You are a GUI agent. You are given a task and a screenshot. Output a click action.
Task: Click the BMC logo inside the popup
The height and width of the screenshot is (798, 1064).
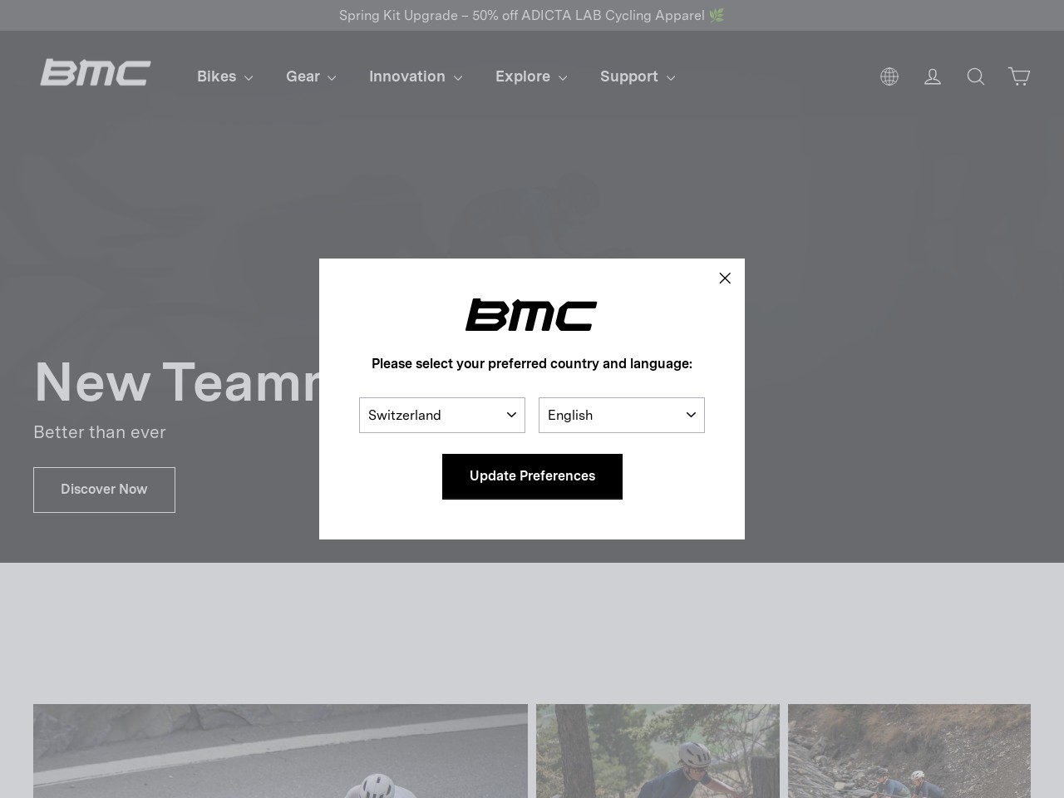pyautogui.click(x=531, y=315)
